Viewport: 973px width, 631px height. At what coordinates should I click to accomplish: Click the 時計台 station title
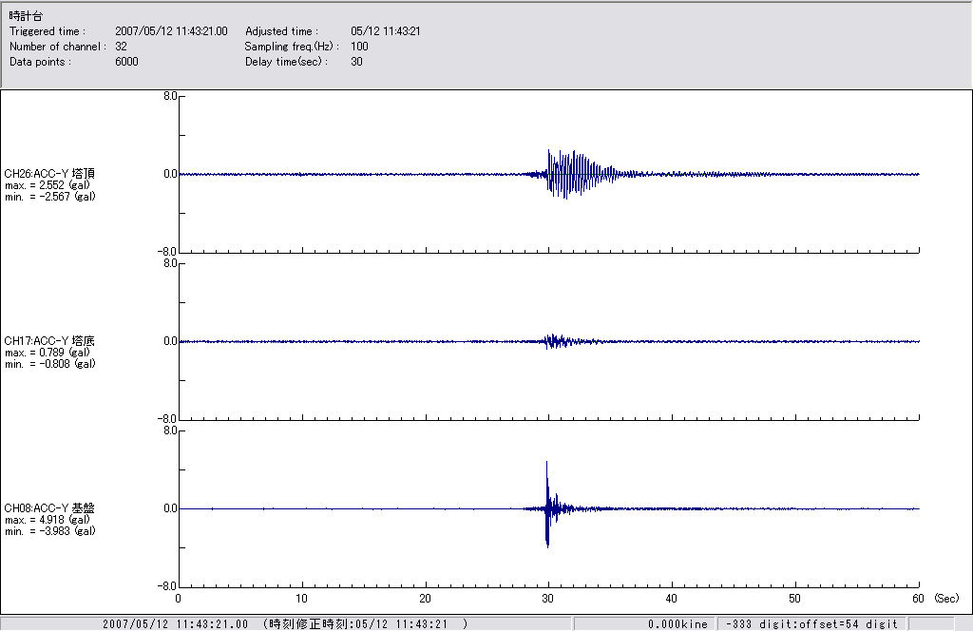26,16
